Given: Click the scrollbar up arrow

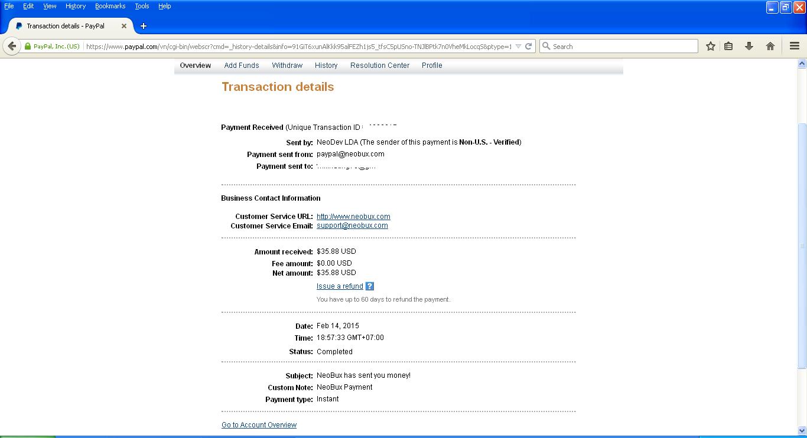Looking at the screenshot, I should tap(802, 63).
